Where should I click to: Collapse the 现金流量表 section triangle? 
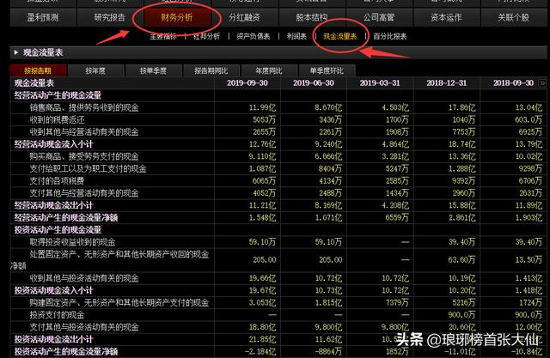click(16, 52)
